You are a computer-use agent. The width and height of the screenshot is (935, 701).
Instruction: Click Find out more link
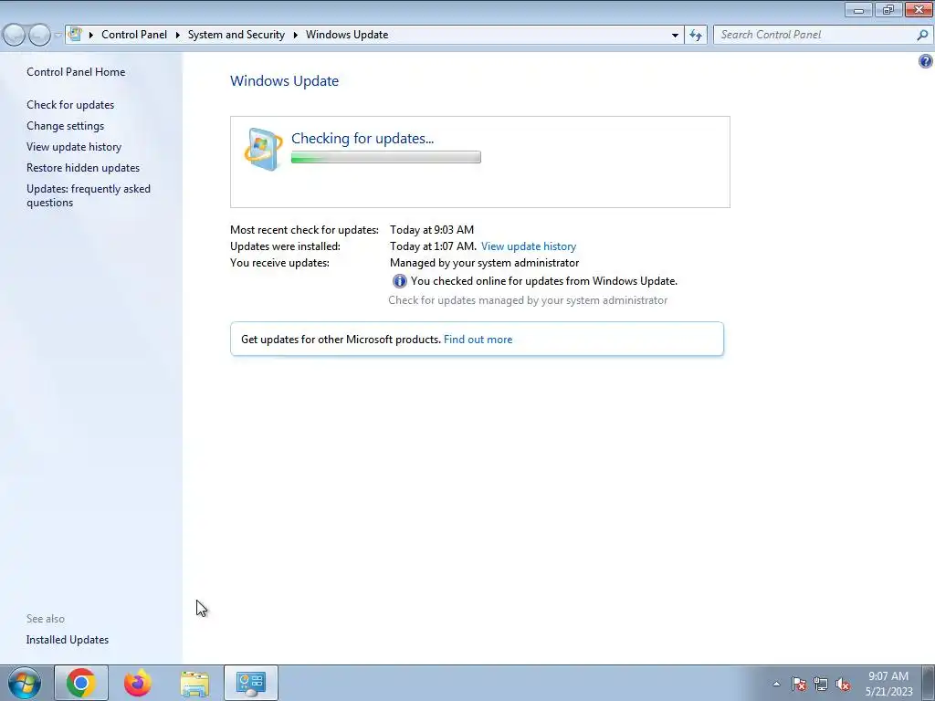pyautogui.click(x=478, y=340)
